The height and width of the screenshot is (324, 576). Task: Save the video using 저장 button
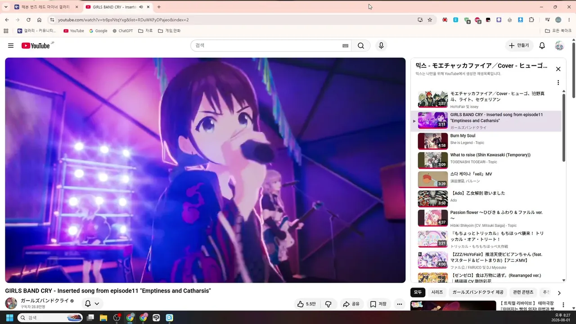(378, 304)
